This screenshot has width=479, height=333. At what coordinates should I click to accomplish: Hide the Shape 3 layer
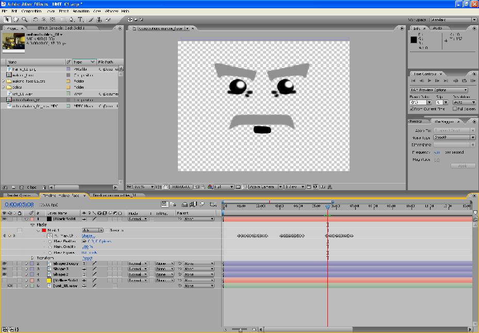pos(5,269)
